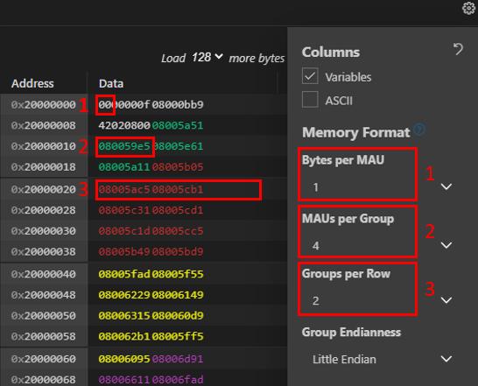Click data value 42020800
The height and width of the screenshot is (386, 478).
pyautogui.click(x=124, y=125)
